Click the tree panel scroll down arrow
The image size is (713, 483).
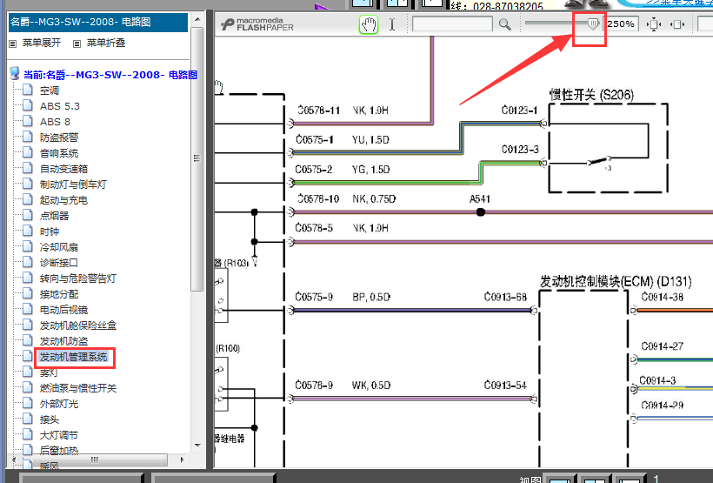point(197,446)
